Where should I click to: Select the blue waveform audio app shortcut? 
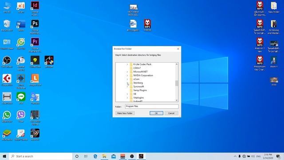coord(21,81)
